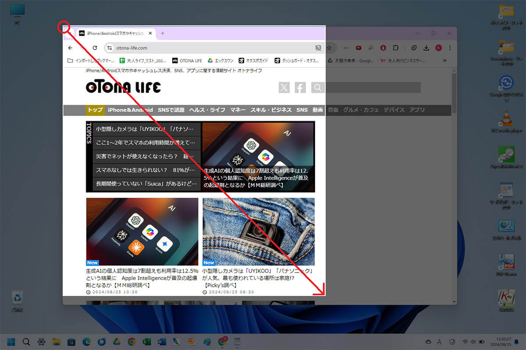The image size is (526, 350).
Task: Select the アプリ navigation item
Action: (x=417, y=110)
